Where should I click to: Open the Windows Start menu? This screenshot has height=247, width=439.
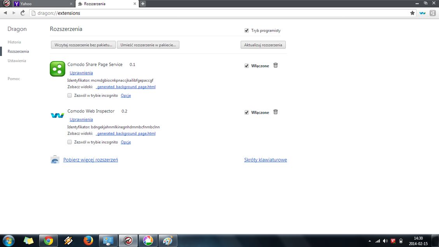tap(9, 240)
